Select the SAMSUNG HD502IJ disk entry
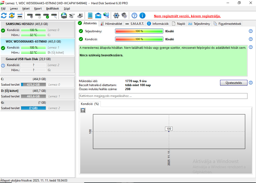Screen dimensions: 256x183 pos(37,30)
